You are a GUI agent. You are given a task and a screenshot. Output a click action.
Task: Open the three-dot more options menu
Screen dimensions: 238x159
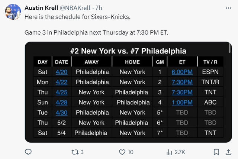[228, 8]
